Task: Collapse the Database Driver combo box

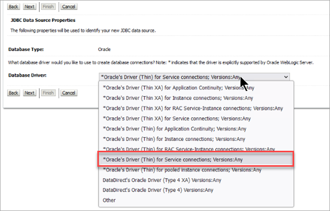Action: pos(194,77)
